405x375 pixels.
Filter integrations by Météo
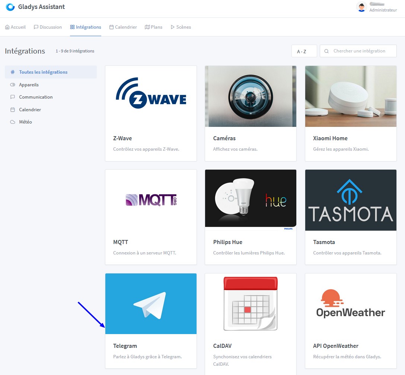click(25, 122)
